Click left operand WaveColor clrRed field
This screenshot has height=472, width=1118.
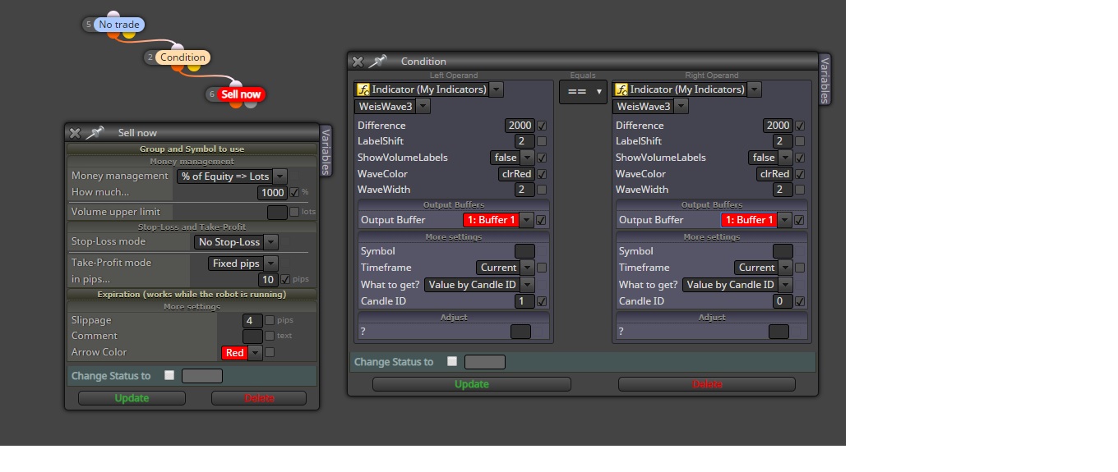coord(516,174)
